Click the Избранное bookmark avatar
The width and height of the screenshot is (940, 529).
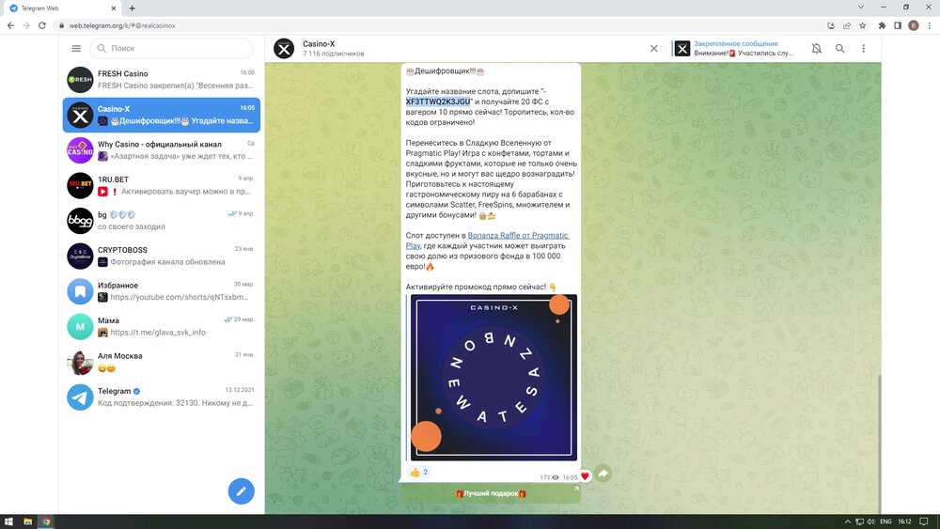[x=80, y=291]
